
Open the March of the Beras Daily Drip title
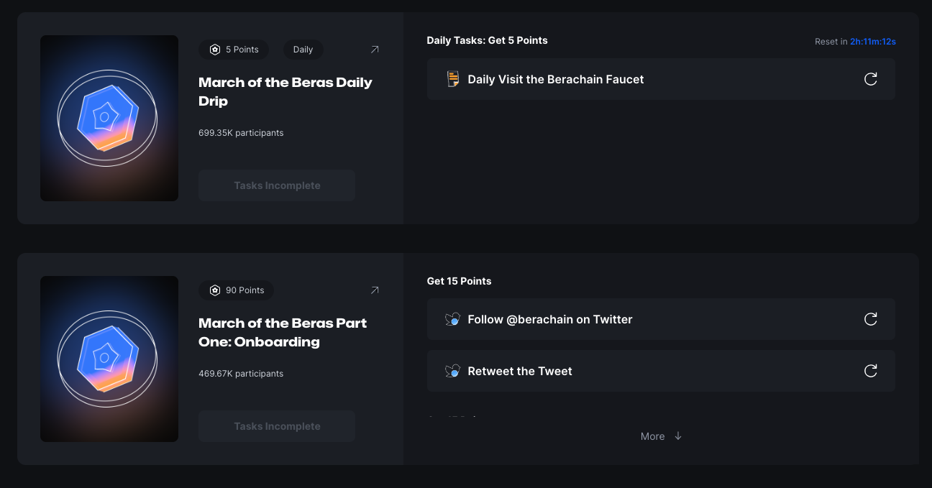[285, 91]
